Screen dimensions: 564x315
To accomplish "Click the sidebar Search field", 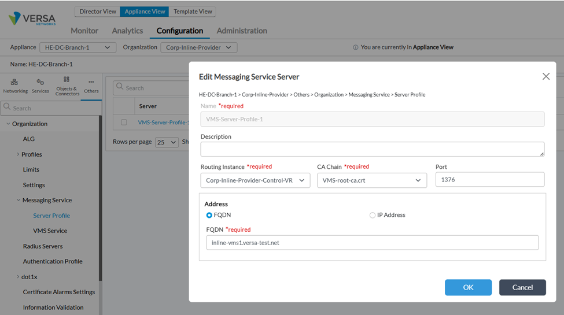I will (x=51, y=108).
